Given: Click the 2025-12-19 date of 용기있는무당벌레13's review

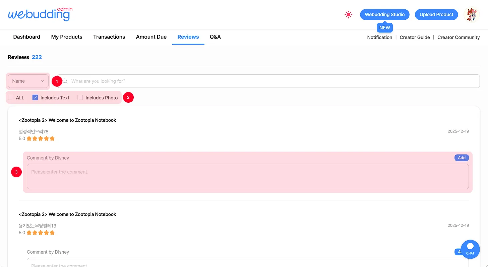Looking at the screenshot, I should click(458, 225).
